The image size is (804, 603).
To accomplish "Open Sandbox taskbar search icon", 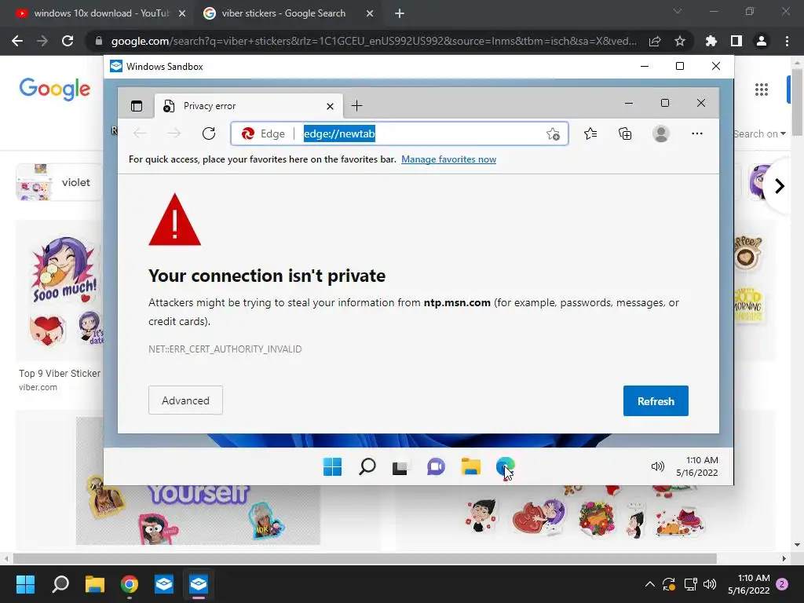I will pos(367,467).
